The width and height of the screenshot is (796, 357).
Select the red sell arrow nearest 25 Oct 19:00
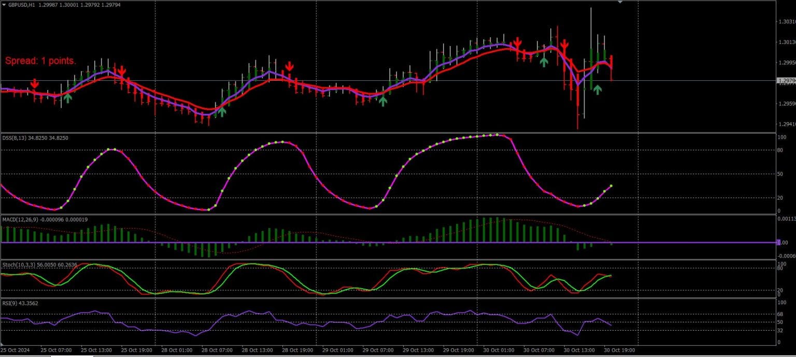[x=121, y=71]
